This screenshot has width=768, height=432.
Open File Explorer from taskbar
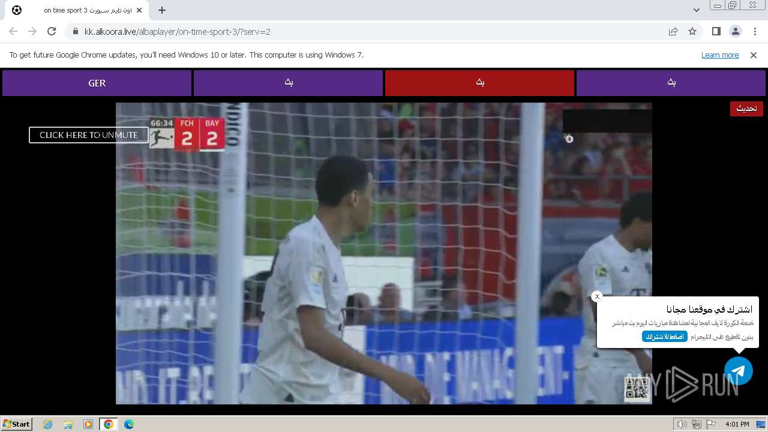click(68, 424)
